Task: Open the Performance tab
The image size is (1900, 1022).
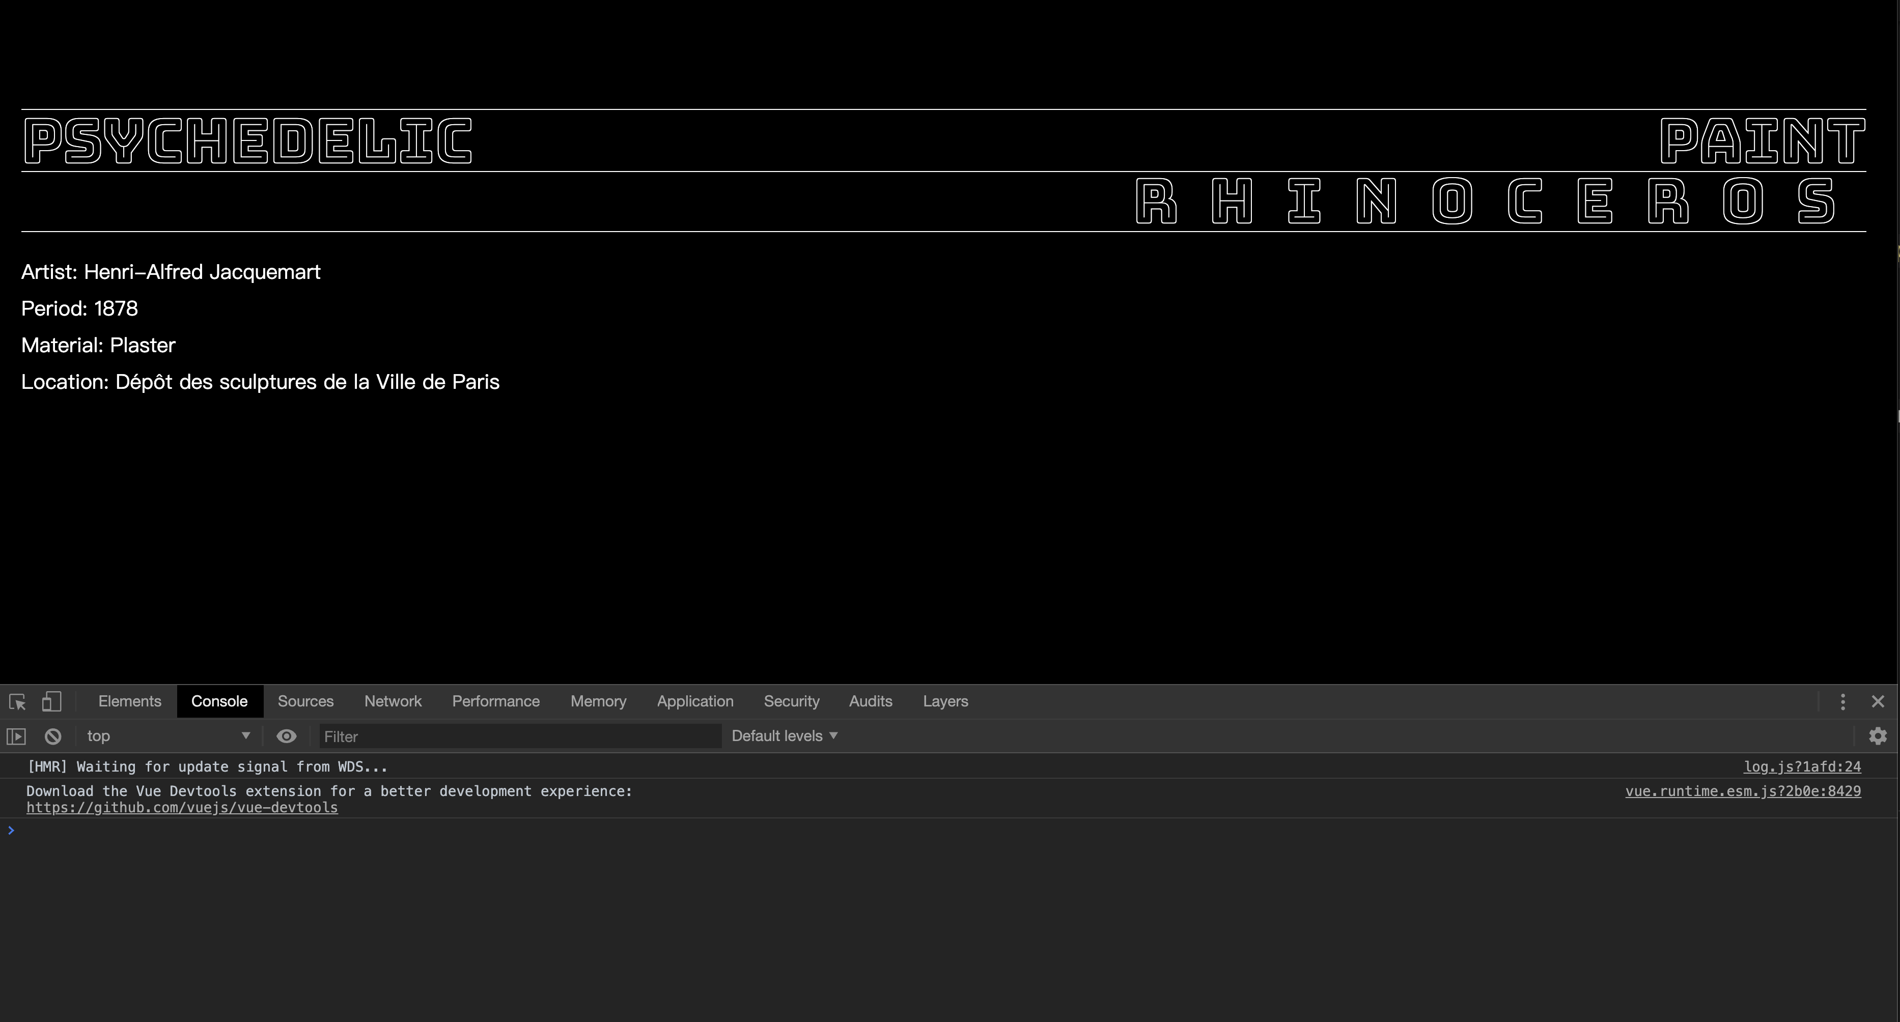Action: point(496,701)
